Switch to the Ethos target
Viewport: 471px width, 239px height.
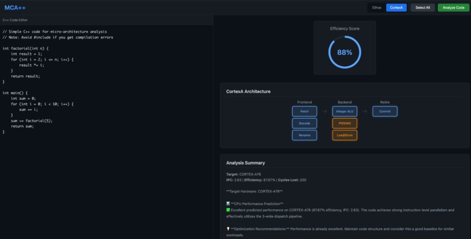click(x=376, y=8)
